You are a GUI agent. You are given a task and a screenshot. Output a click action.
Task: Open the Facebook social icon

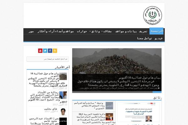pos(50,51)
